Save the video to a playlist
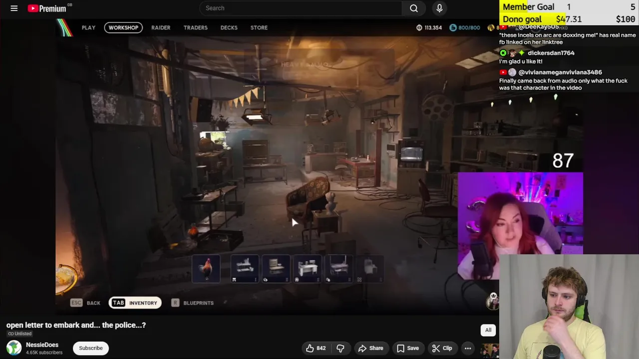The image size is (639, 359). [407, 348]
